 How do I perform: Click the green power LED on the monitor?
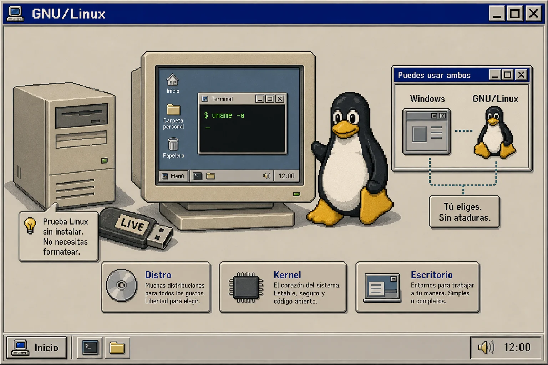click(296, 194)
